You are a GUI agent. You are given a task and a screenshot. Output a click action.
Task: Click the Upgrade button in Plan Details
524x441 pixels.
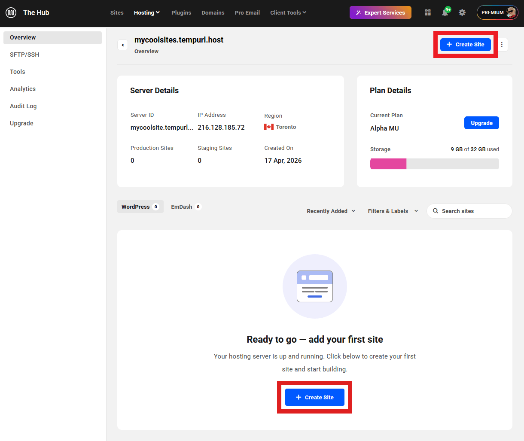point(481,123)
